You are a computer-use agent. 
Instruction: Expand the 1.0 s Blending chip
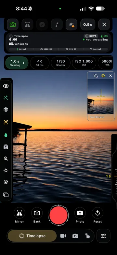17,63
